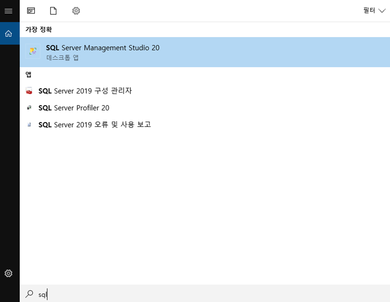Open SQL Server Profiler 20

point(205,108)
